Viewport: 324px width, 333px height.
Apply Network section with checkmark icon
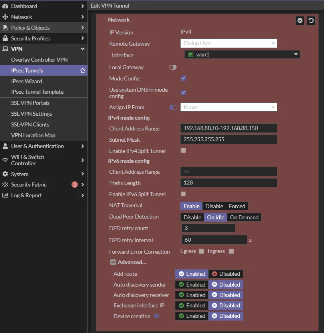[x=300, y=20]
